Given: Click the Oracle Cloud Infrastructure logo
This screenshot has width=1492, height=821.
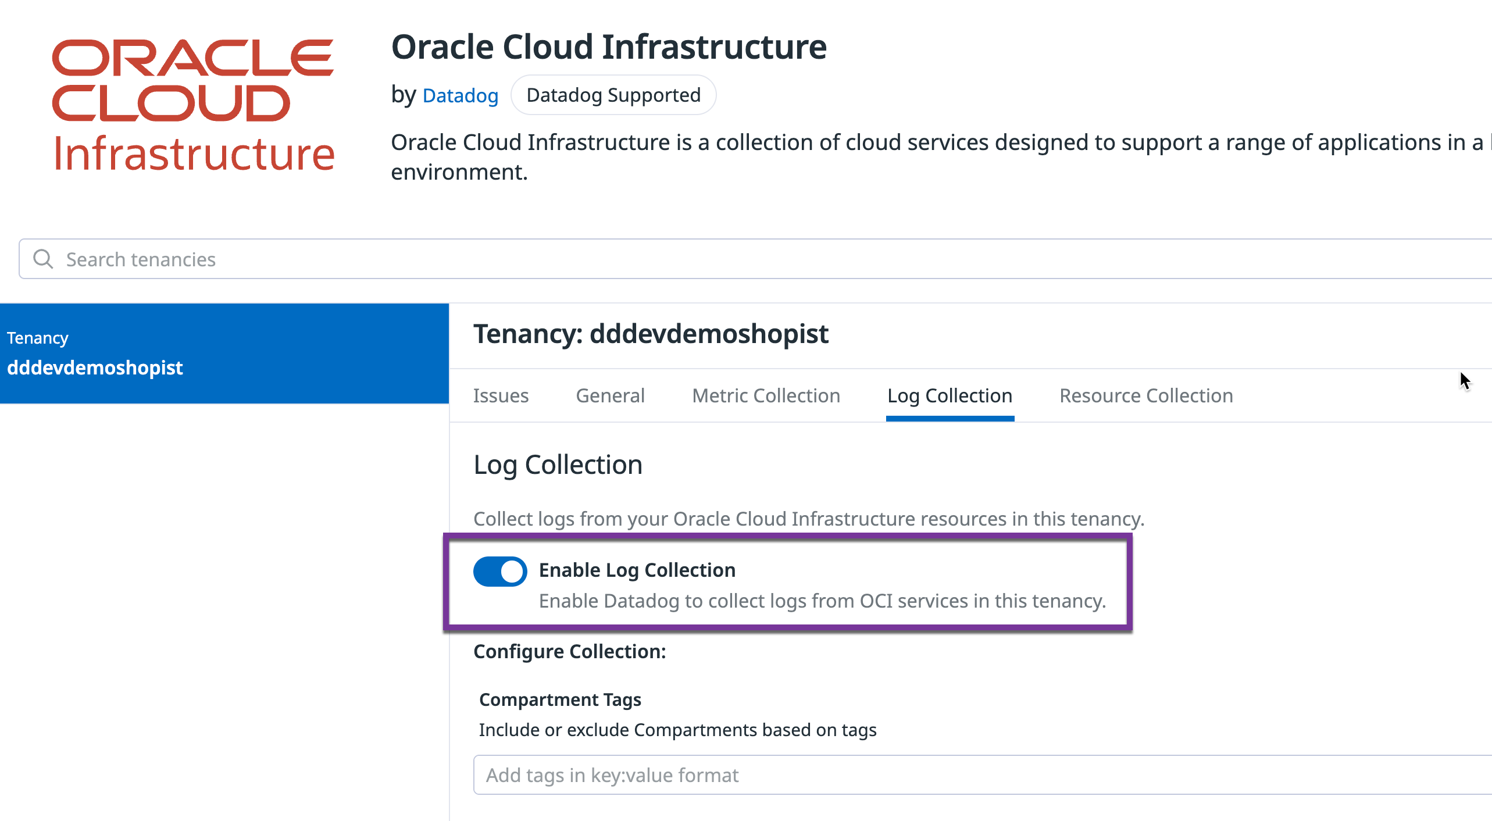Looking at the screenshot, I should point(193,106).
